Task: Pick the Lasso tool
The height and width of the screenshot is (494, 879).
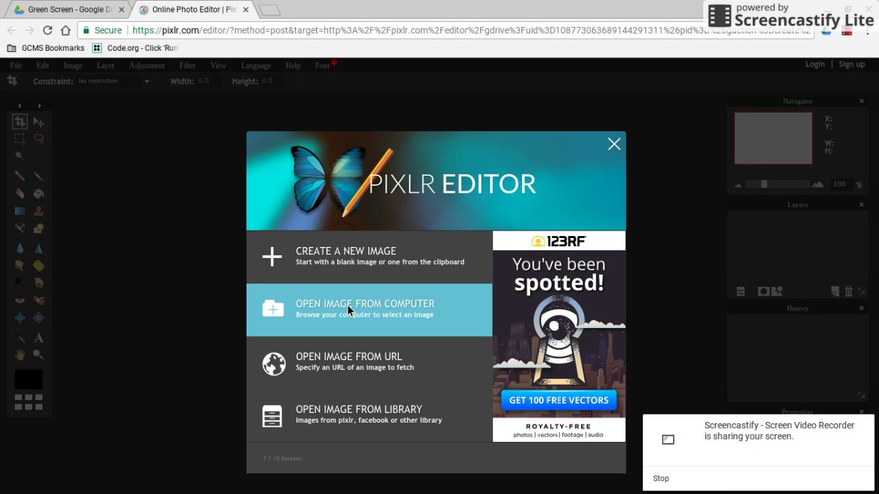Action: [38, 139]
